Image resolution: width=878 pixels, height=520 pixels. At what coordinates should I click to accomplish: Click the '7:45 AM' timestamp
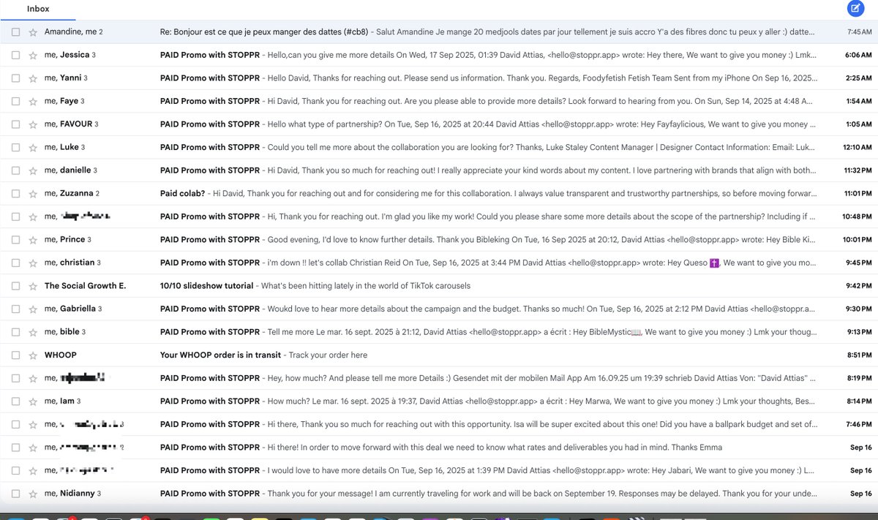coord(860,32)
